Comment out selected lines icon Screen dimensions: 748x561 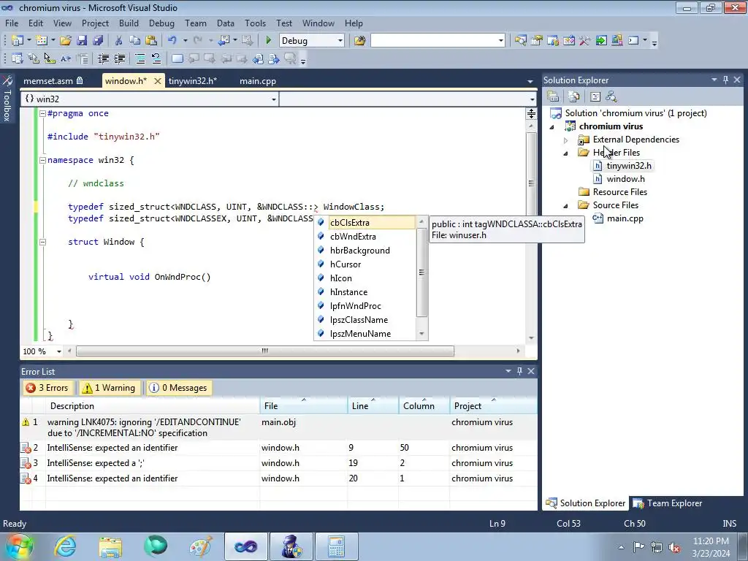pos(140,58)
